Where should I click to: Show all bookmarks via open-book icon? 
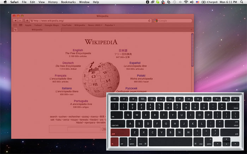[15, 25]
